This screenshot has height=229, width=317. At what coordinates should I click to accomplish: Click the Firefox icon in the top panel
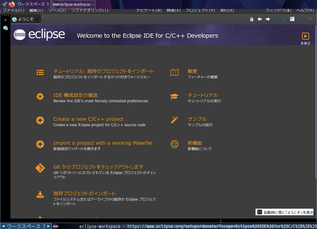(x=12, y=4)
